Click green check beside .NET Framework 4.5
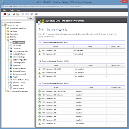Screen dimensions: 129x129 point(39,98)
